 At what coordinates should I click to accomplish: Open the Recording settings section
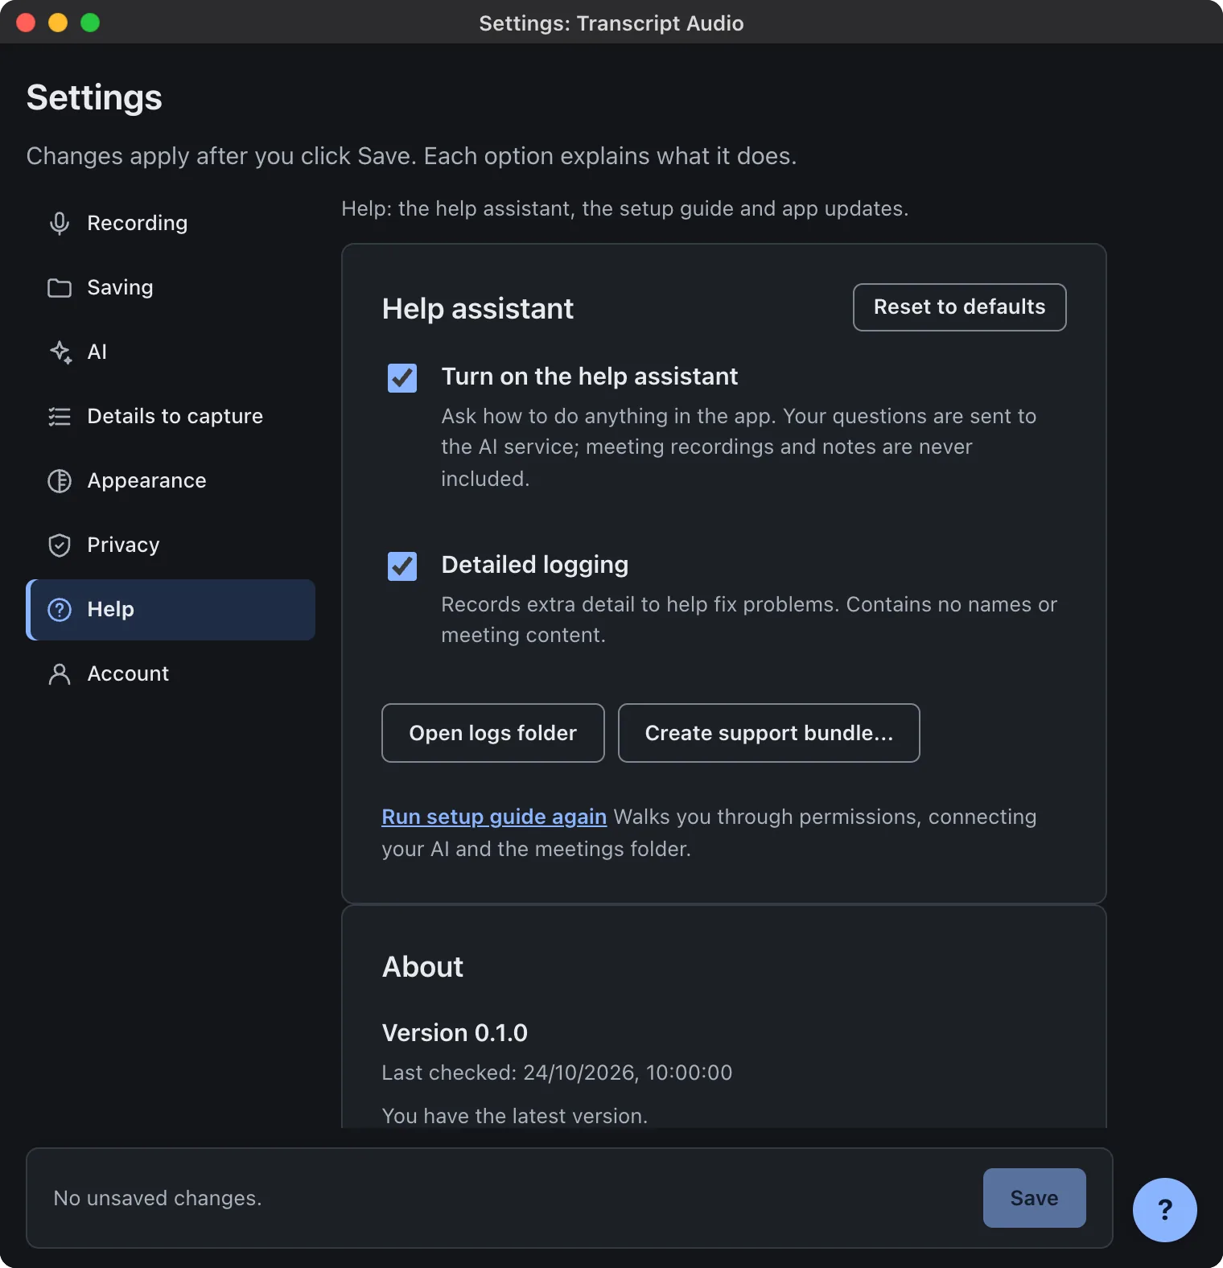[171, 223]
